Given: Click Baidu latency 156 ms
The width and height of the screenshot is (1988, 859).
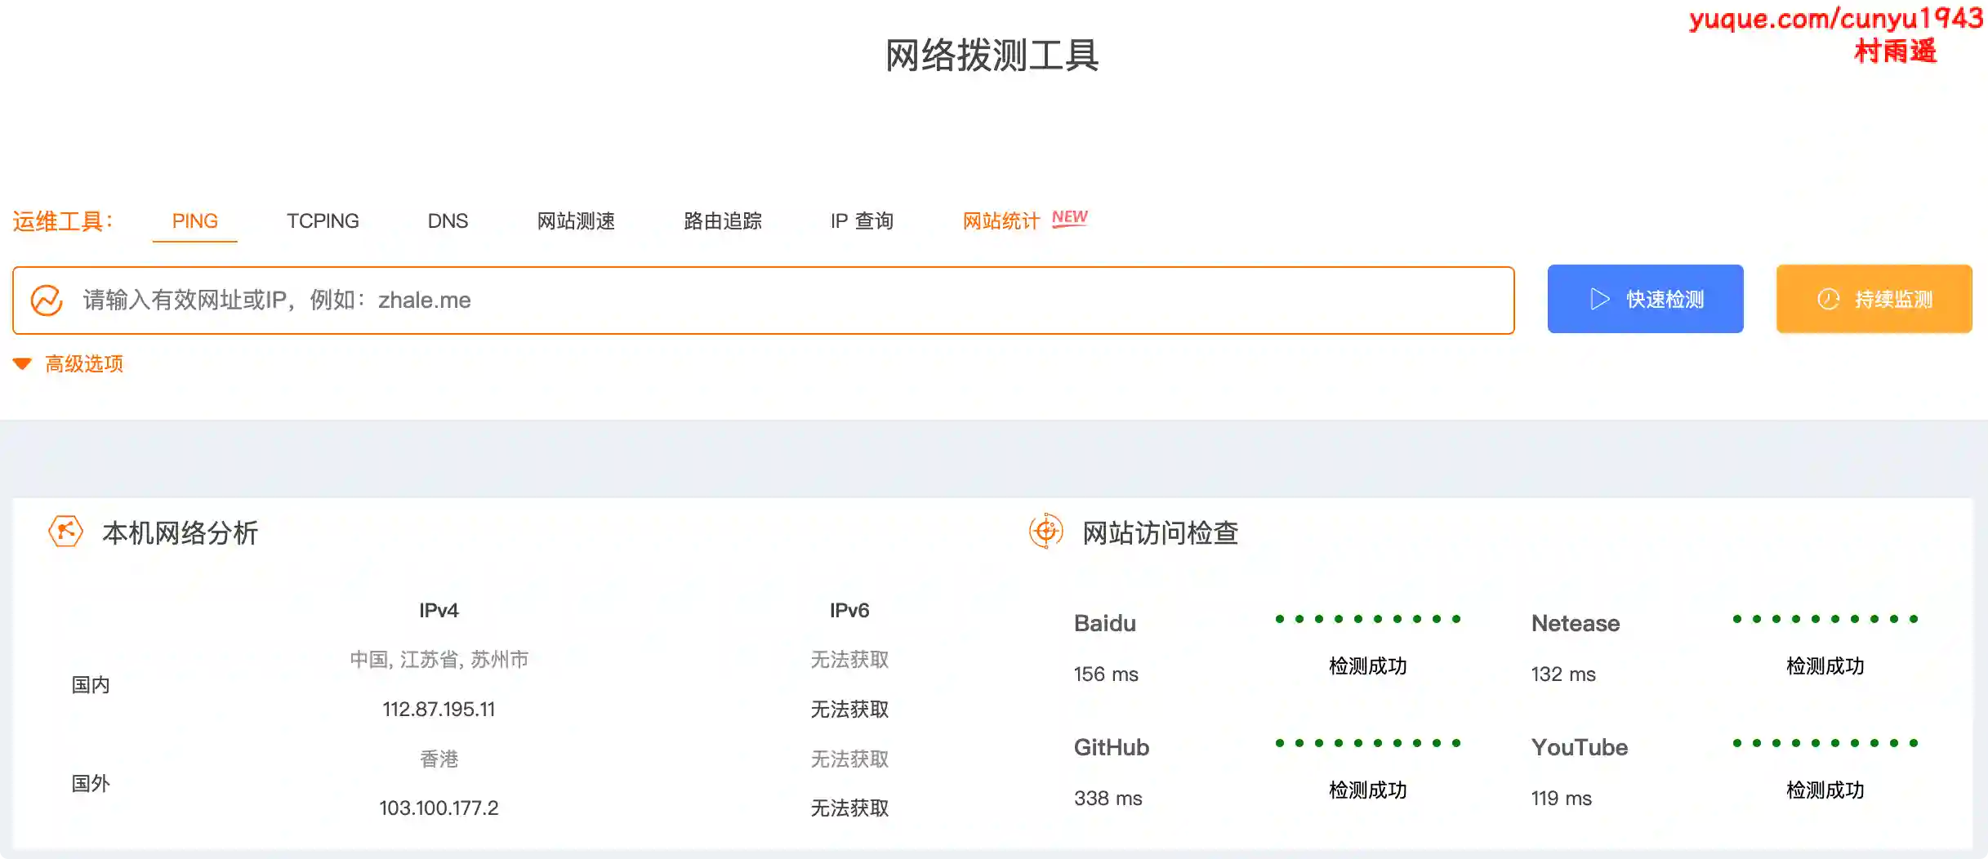Looking at the screenshot, I should (x=1106, y=674).
